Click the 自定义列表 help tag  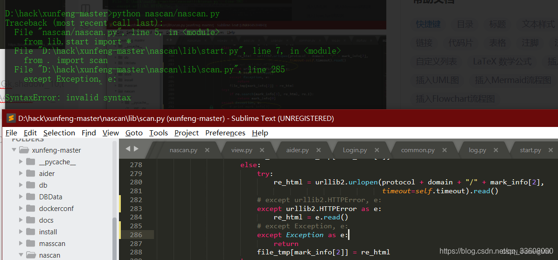(436, 61)
